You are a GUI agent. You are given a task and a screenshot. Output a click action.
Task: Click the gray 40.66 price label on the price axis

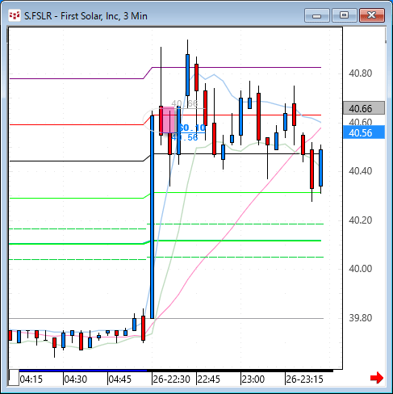point(364,108)
